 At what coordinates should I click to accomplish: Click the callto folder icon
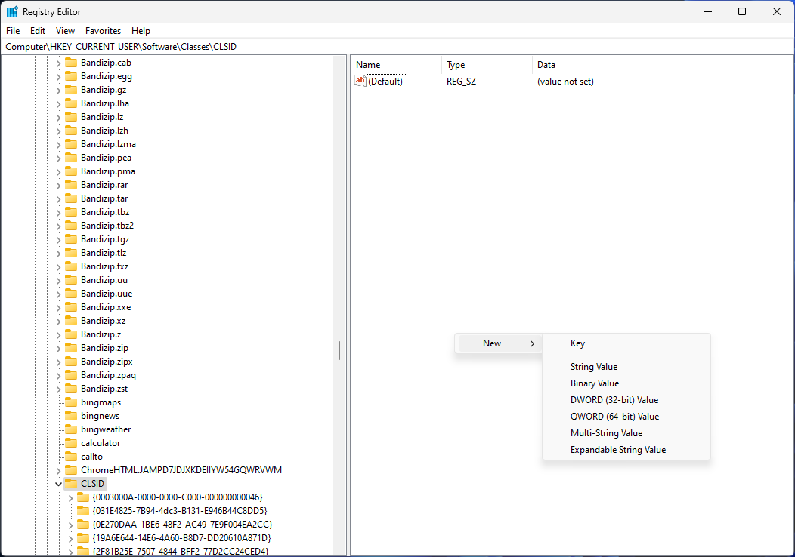(71, 456)
